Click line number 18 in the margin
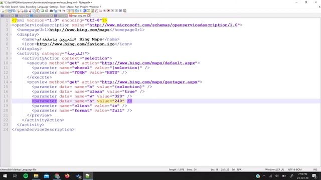This screenshot has width=321, height=180. point(6,101)
